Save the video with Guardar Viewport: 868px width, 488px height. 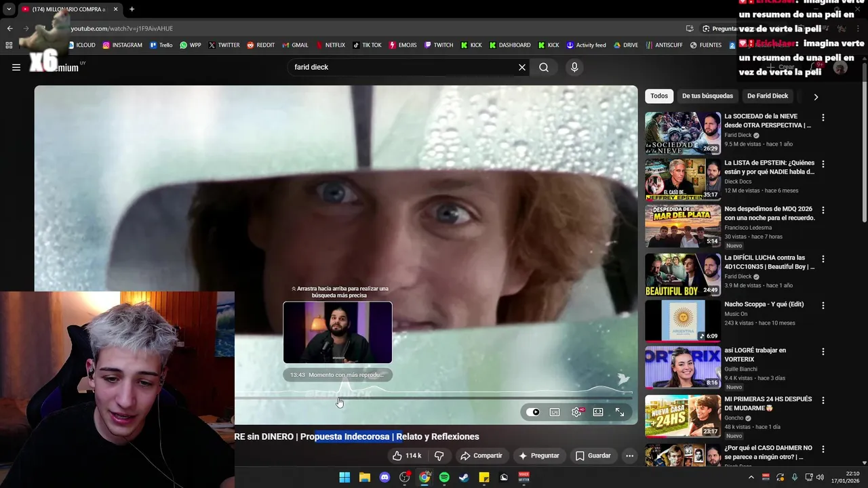(x=593, y=455)
